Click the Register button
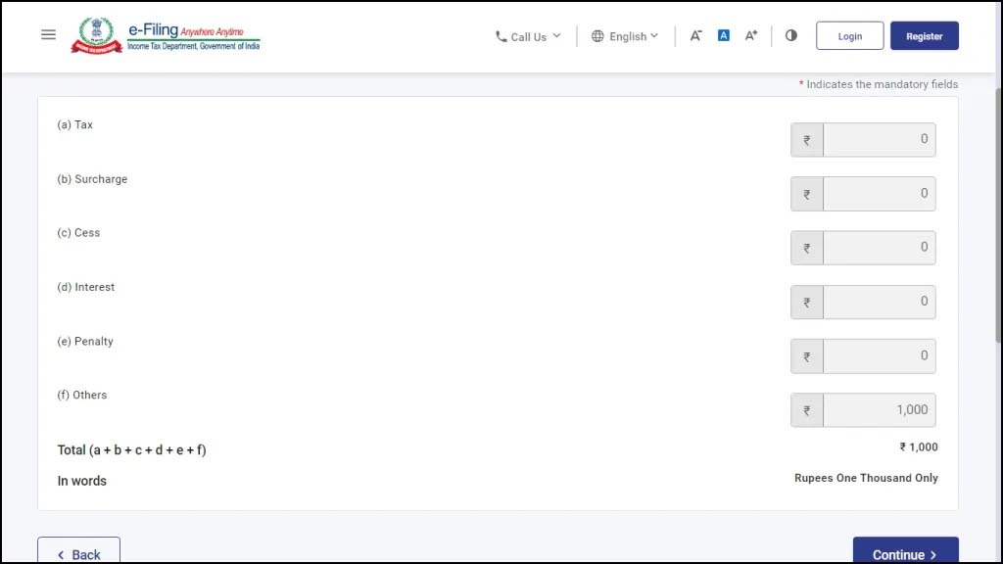1003x564 pixels. pos(925,36)
